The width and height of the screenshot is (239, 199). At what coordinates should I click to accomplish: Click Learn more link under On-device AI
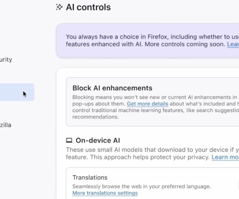(x=225, y=157)
